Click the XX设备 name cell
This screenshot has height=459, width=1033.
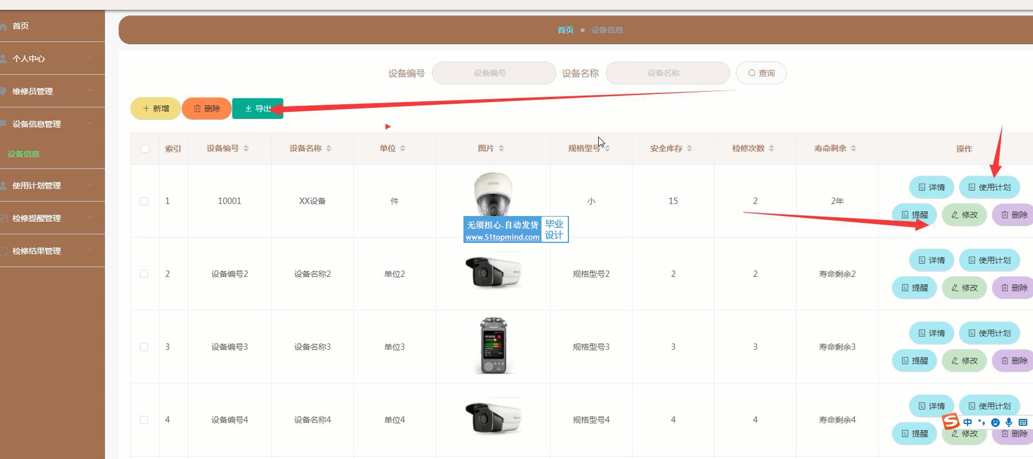(x=312, y=201)
